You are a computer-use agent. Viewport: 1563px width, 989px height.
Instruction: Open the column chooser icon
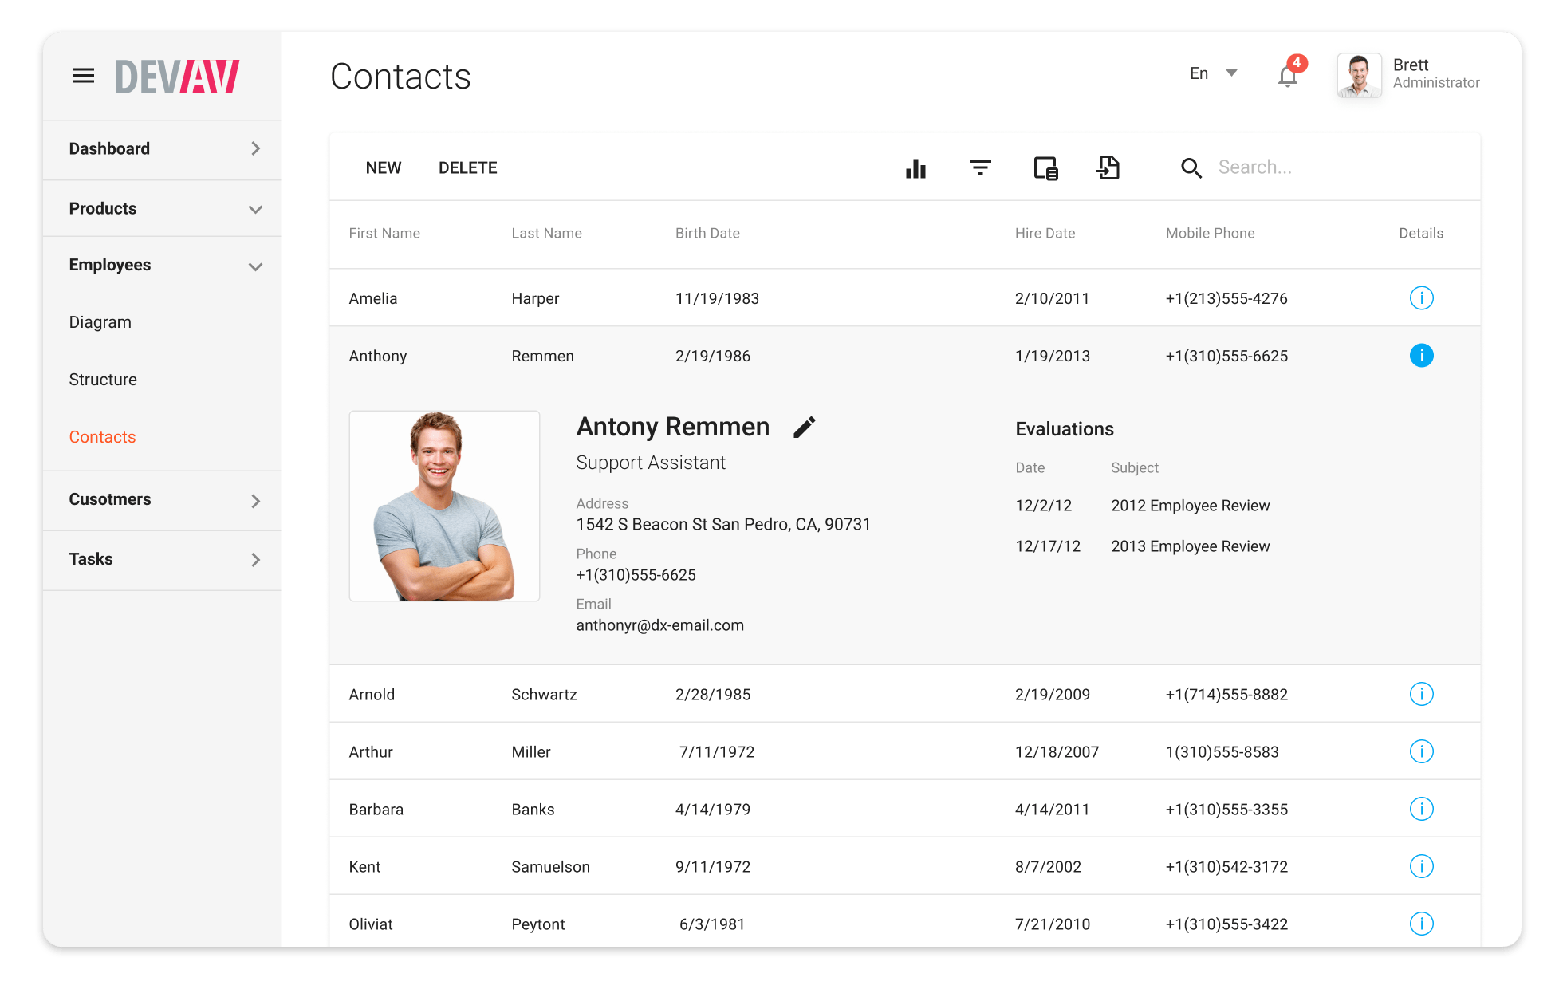point(1045,168)
